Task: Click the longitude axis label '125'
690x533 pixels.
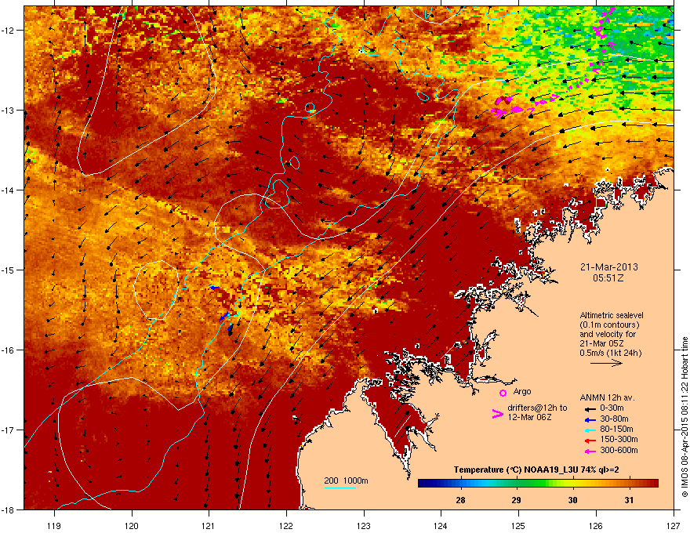Action: [x=518, y=526]
